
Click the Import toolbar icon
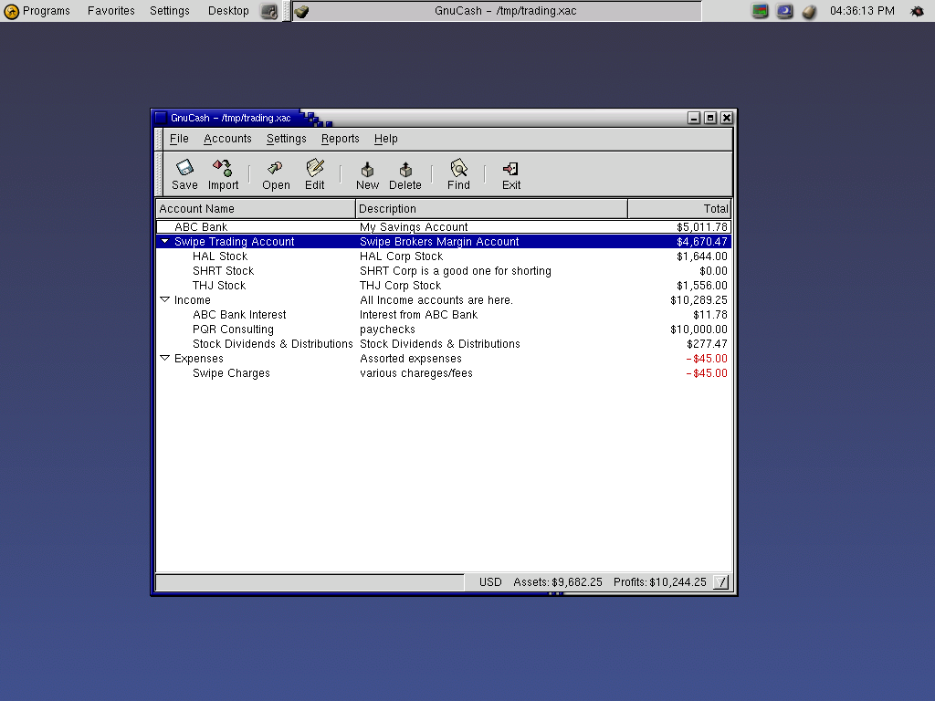pyautogui.click(x=223, y=174)
